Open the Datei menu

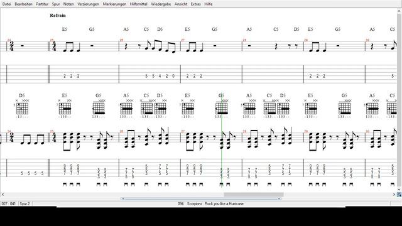(x=7, y=4)
